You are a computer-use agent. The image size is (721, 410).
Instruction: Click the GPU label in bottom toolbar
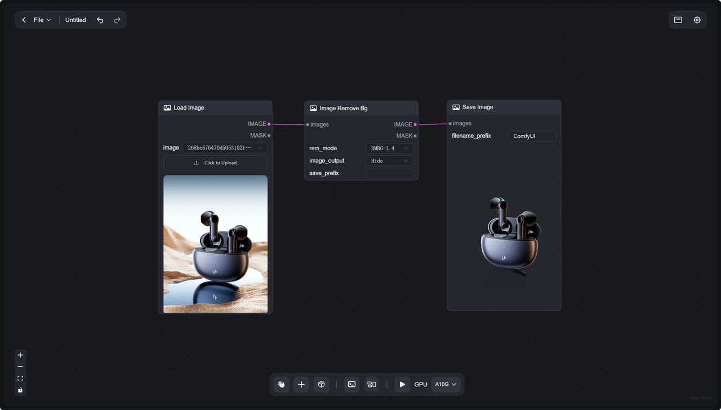pos(421,385)
